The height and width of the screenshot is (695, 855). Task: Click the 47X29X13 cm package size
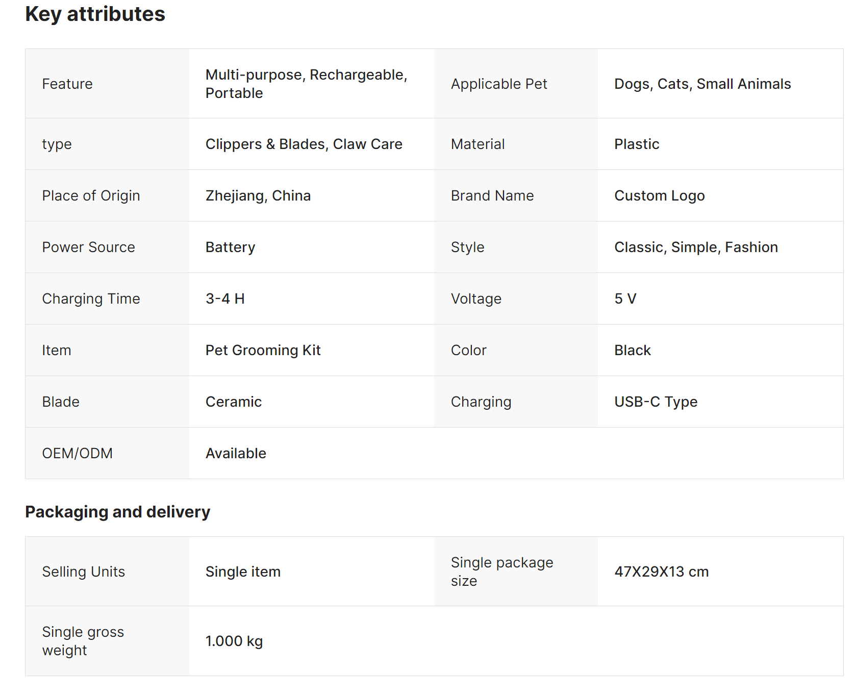click(x=661, y=572)
